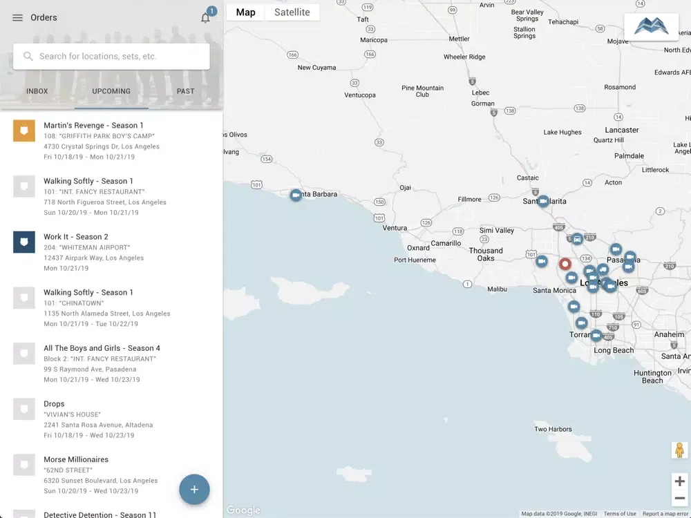Open the INBOX tab
This screenshot has width=691, height=518.
pyautogui.click(x=37, y=91)
